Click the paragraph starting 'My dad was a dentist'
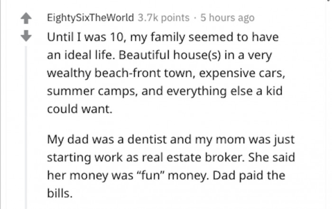332x209 pixels. point(171,166)
